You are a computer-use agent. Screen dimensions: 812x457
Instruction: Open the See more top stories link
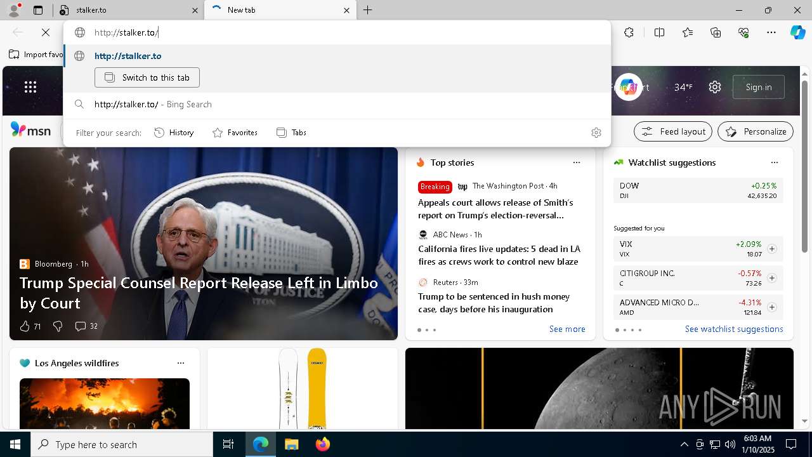point(567,329)
